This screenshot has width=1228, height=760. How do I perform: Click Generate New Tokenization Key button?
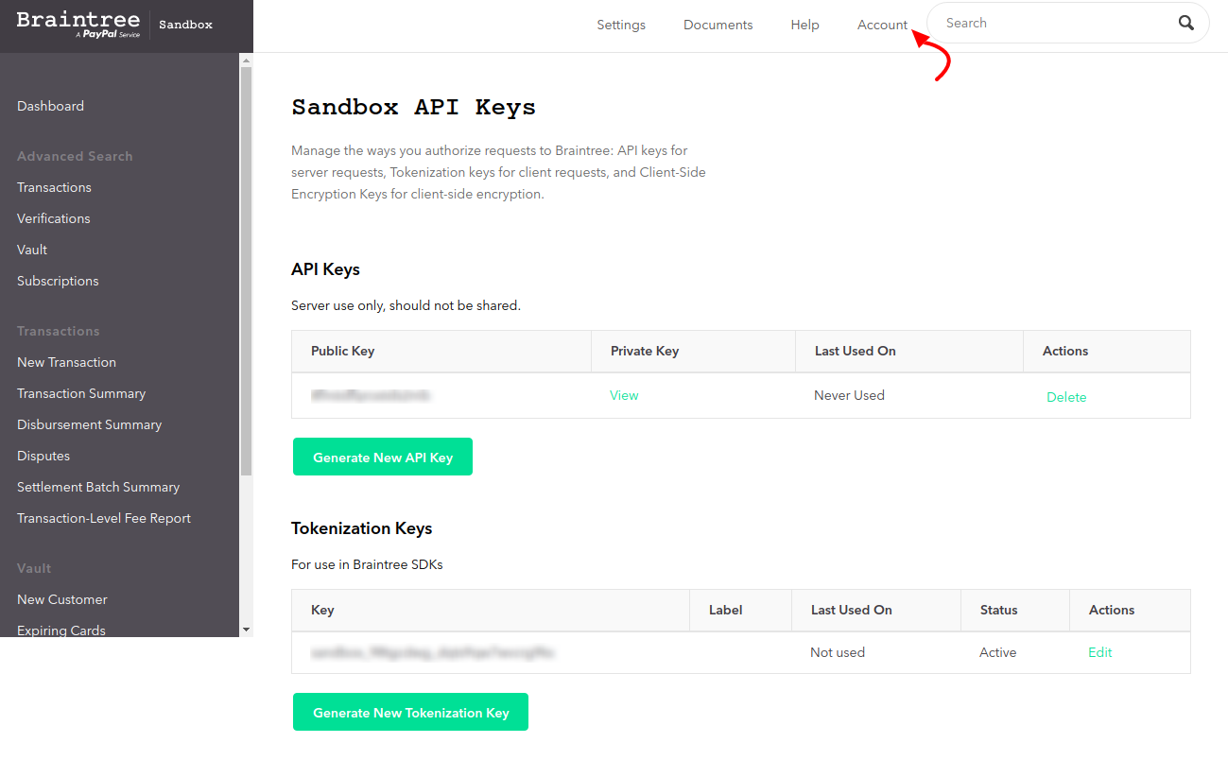point(410,712)
